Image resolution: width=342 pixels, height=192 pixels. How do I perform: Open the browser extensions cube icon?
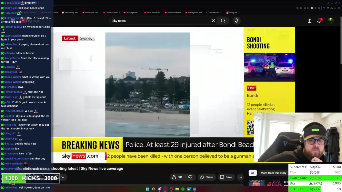point(328,8)
